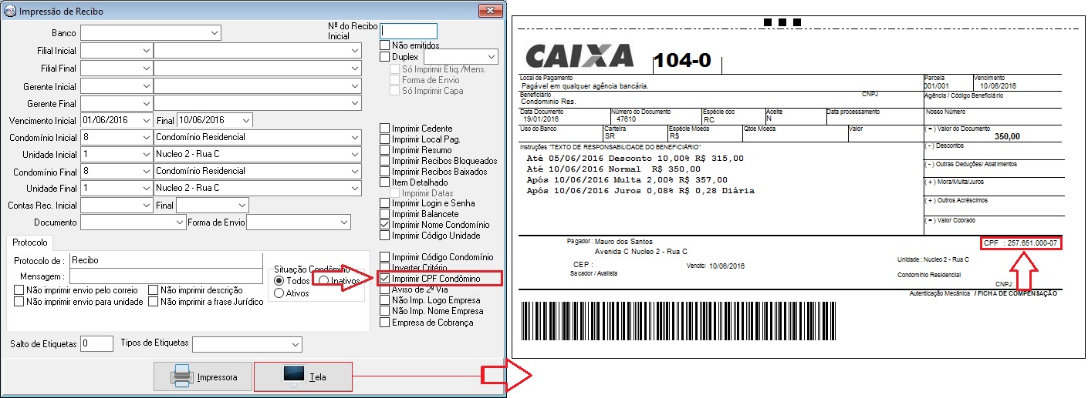
Task: Enable the Imprimir CPF Condômino checkbox
Action: 385,279
